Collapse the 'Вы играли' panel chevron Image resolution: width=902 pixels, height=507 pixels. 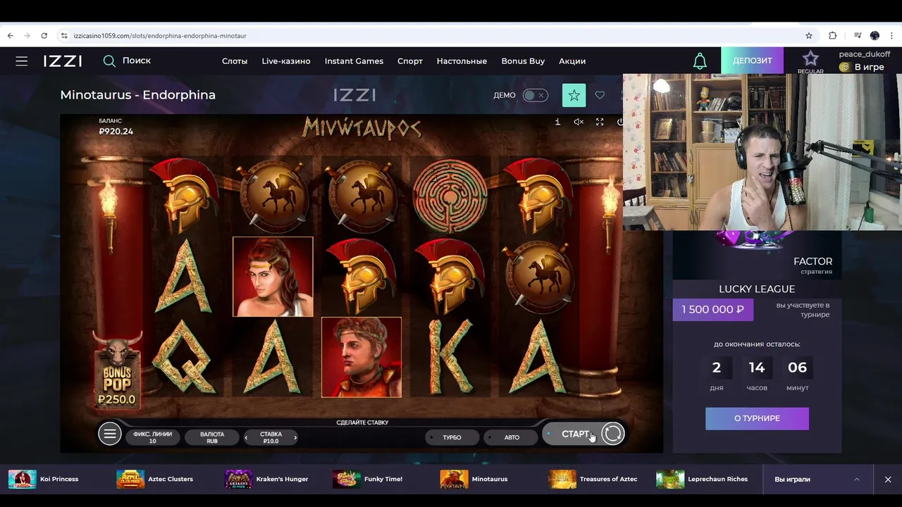coord(857,479)
